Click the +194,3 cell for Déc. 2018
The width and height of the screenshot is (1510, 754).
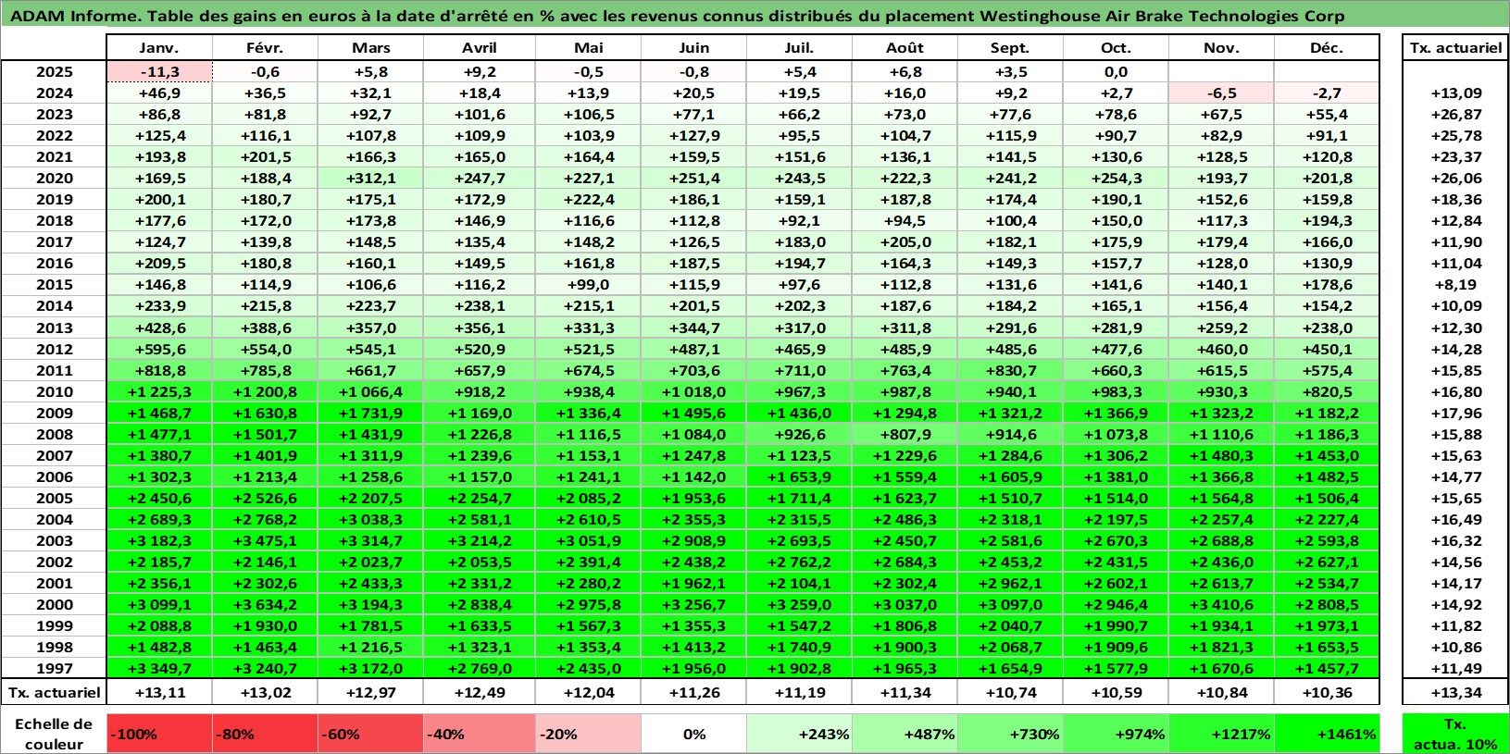1327,221
